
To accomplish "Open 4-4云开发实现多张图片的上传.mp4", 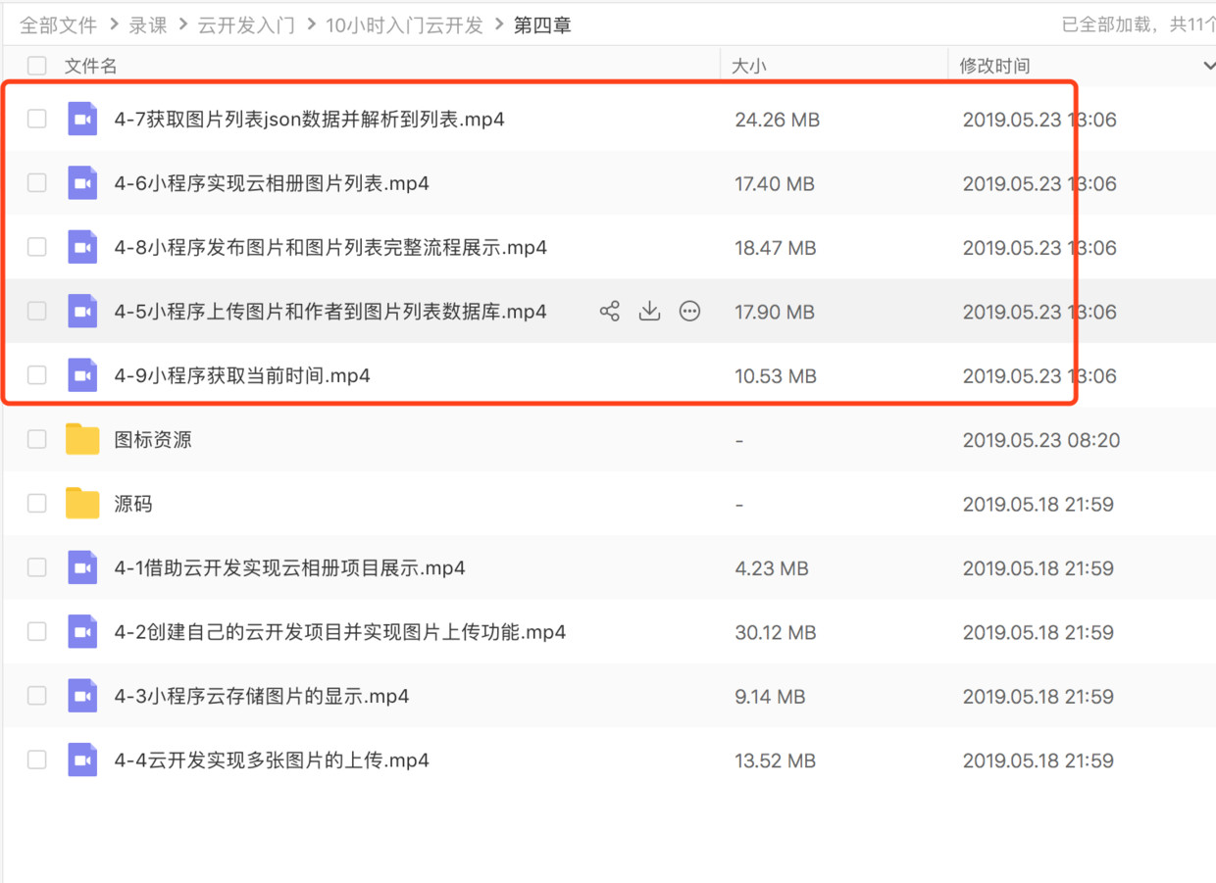I will pyautogui.click(x=272, y=760).
